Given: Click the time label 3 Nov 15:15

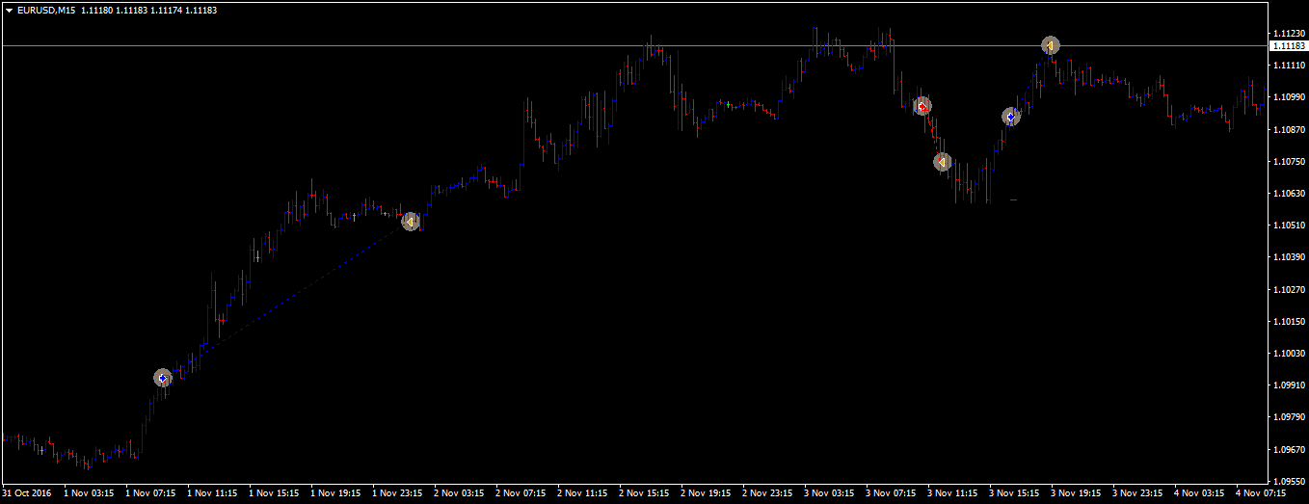Looking at the screenshot, I should click(1014, 493).
